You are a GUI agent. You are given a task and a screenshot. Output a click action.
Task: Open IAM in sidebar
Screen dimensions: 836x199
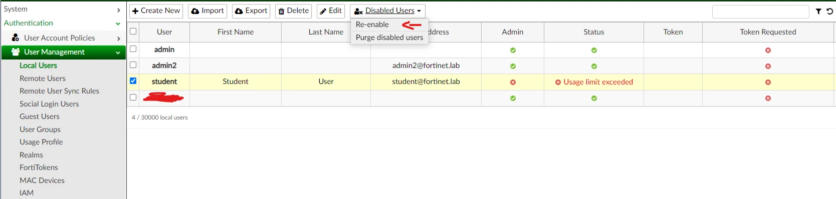[x=27, y=193]
